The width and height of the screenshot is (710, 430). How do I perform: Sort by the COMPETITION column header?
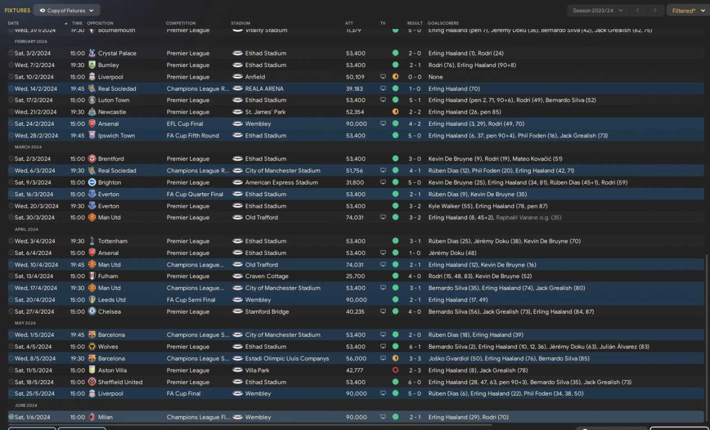click(181, 23)
